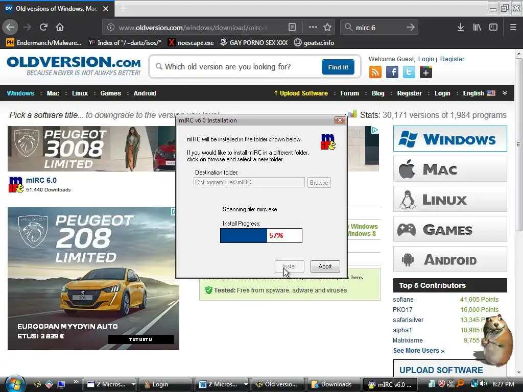Screen dimensions: 523x392
Task: Open the Mac category banner
Action: point(450,169)
